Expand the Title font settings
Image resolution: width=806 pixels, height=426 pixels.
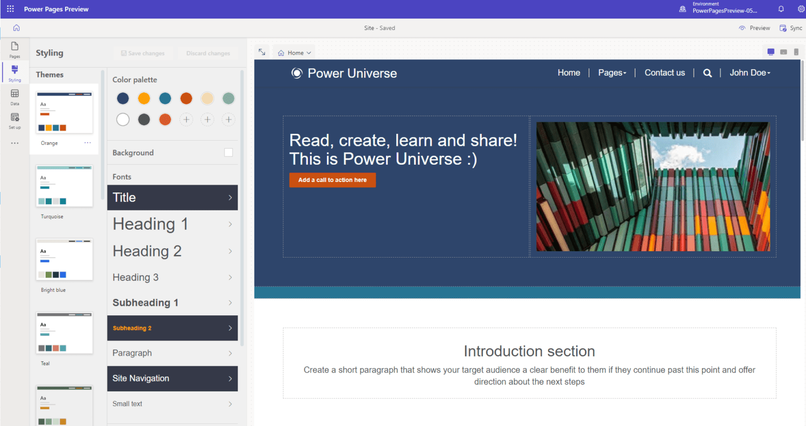point(172,197)
